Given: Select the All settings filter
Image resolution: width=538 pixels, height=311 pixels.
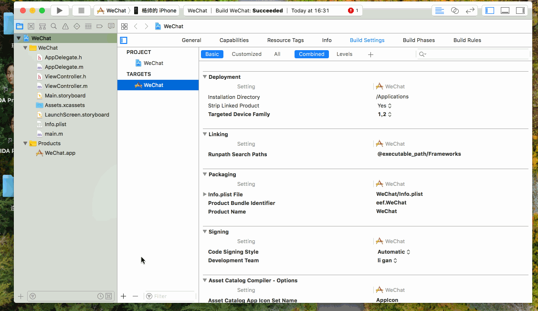Looking at the screenshot, I should pos(277,54).
